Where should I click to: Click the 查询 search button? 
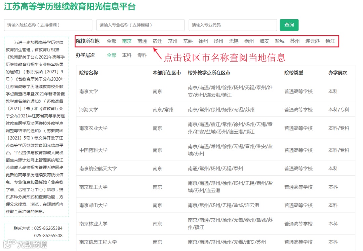click(289, 25)
